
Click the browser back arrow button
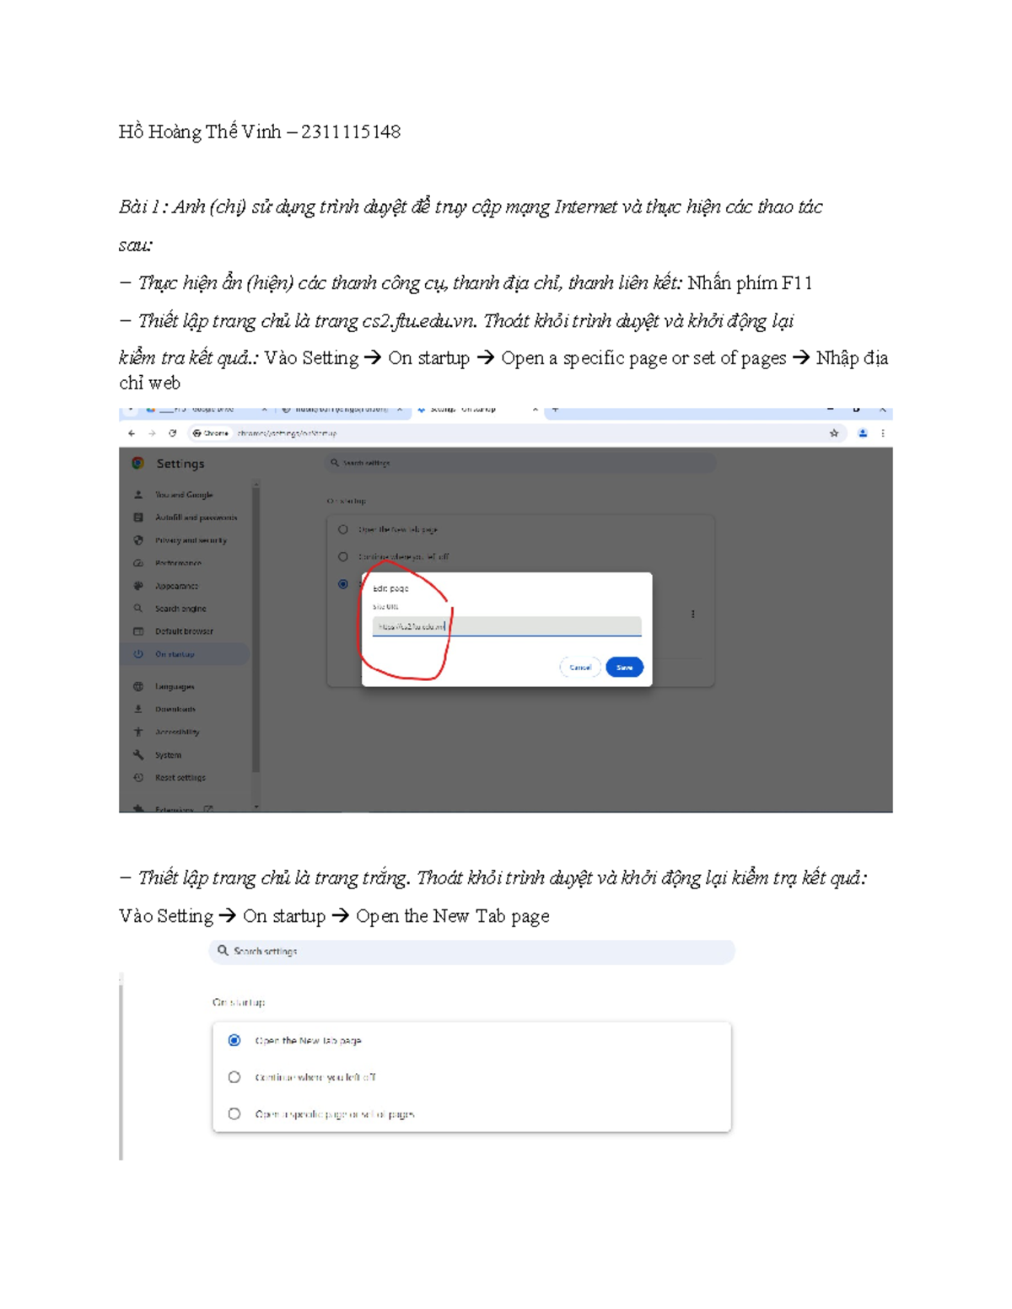(132, 433)
